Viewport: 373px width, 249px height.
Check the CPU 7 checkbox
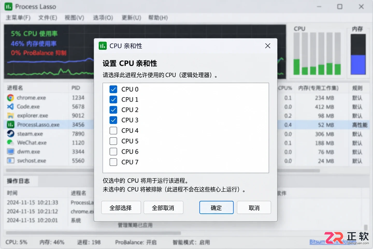[113, 162]
